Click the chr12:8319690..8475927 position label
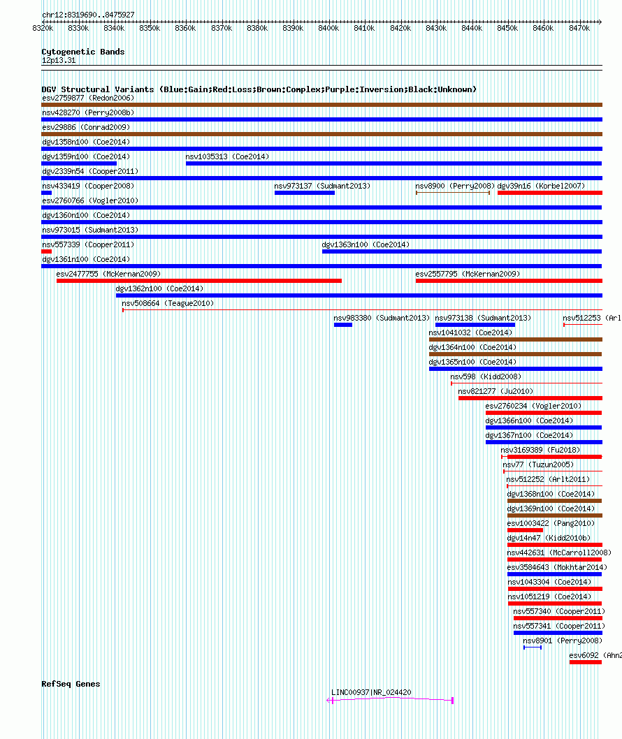 click(x=88, y=15)
